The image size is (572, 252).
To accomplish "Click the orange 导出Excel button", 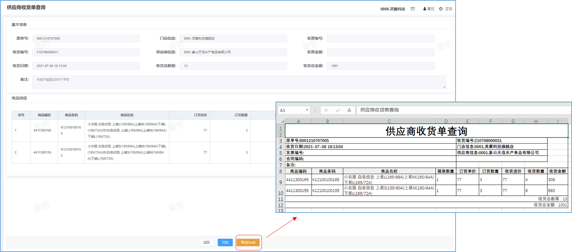I will coord(248,242).
